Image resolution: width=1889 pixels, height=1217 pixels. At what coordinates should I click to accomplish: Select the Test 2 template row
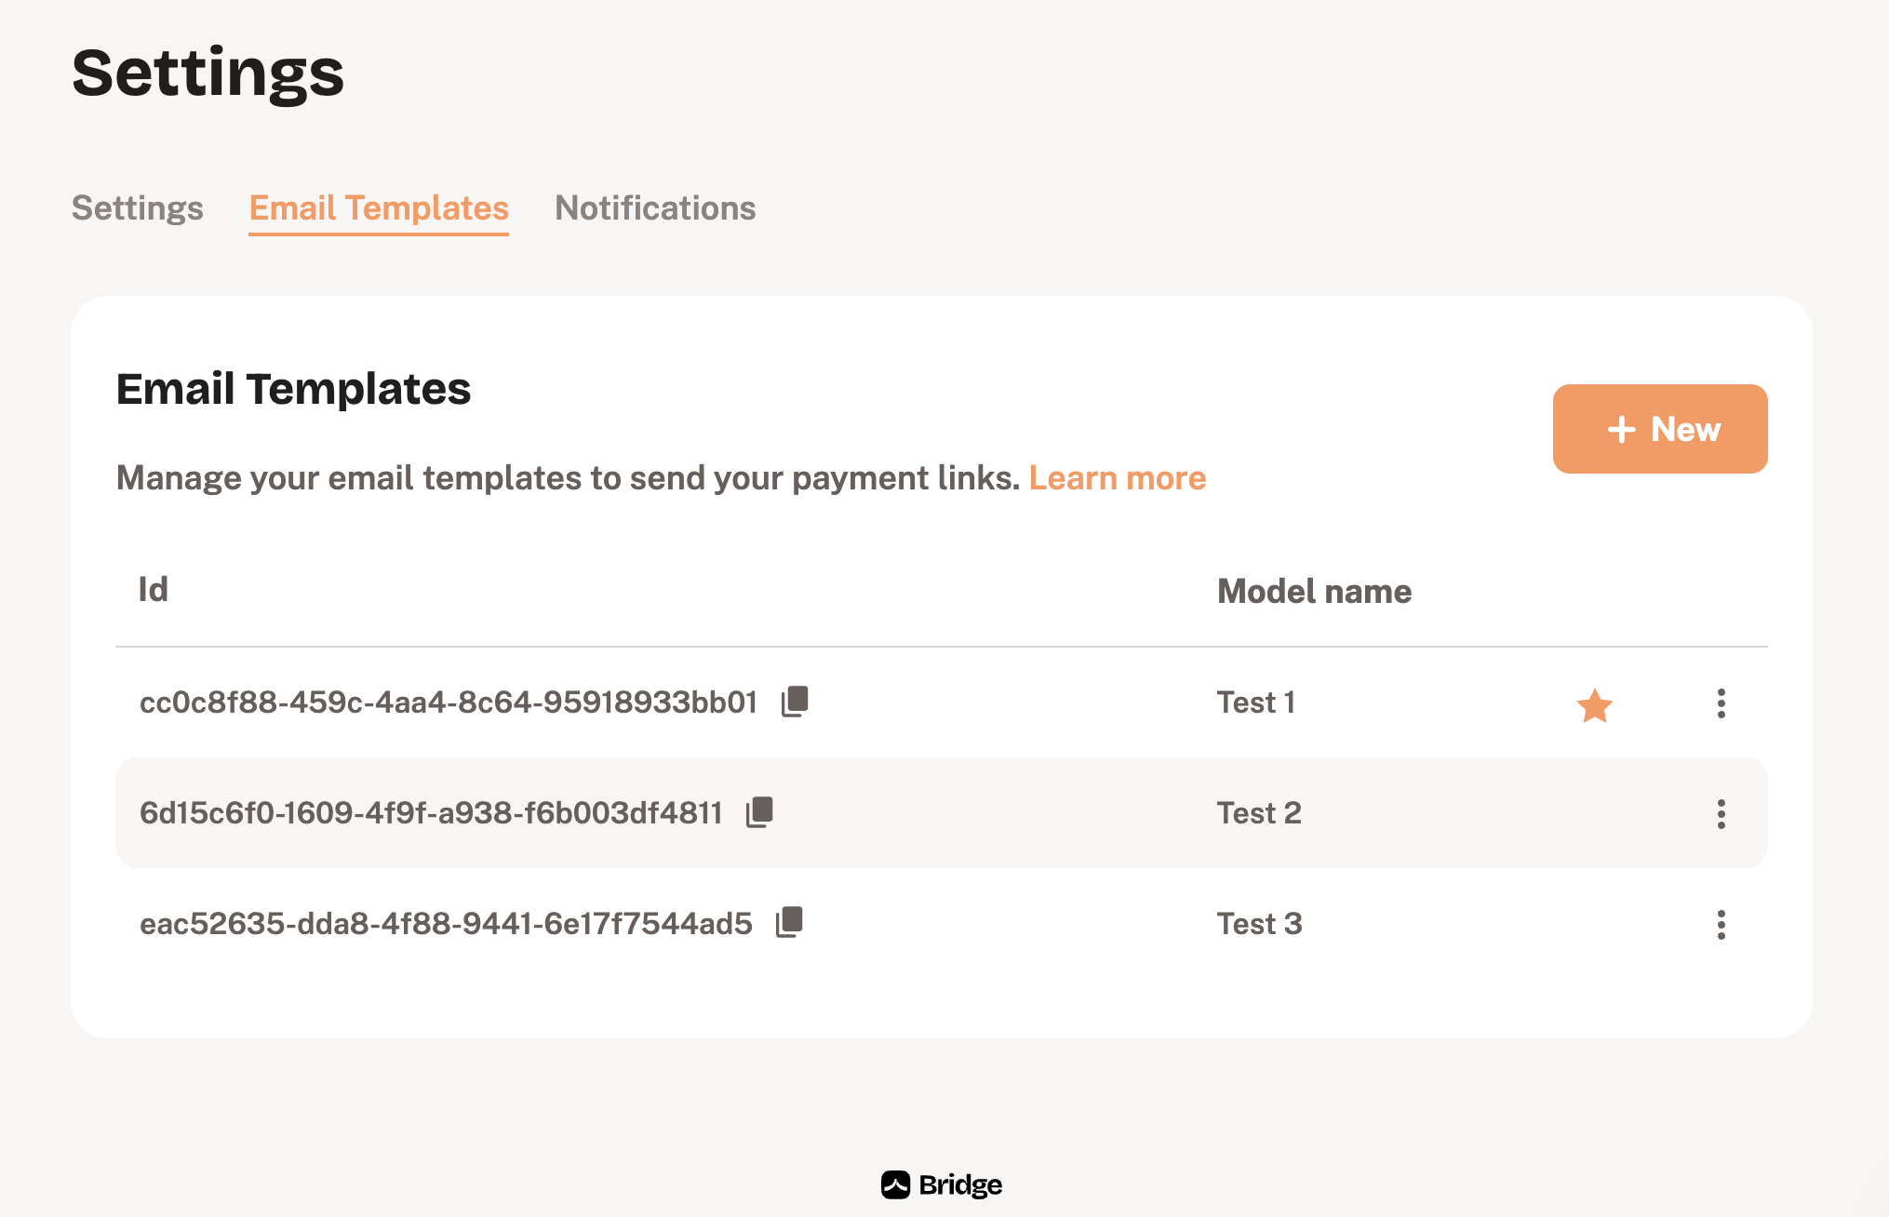(x=942, y=813)
